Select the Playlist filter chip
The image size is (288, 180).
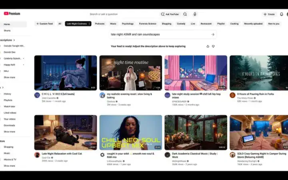[x=221, y=23]
